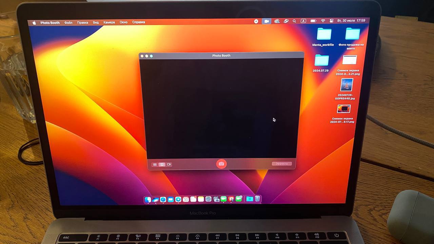Open the Photo Booth application menu
Image resolution: width=434 pixels, height=244 pixels.
coord(50,23)
